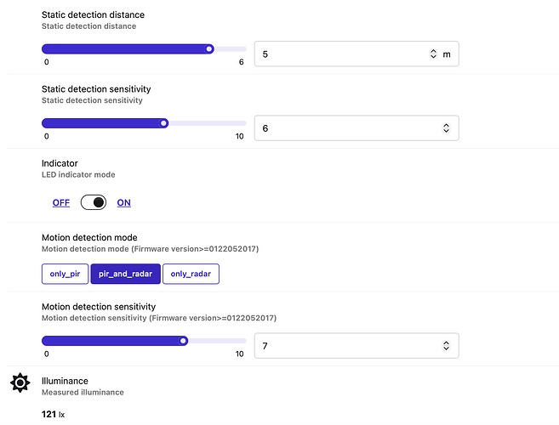This screenshot has width=559, height=425.
Task: Click Static detection distance stepper arrows
Action: point(432,54)
